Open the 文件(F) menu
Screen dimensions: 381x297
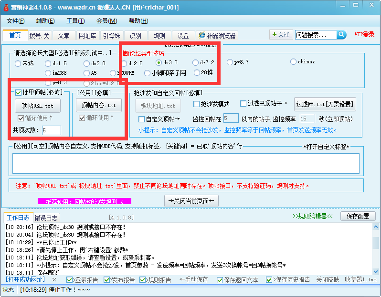click(x=16, y=21)
